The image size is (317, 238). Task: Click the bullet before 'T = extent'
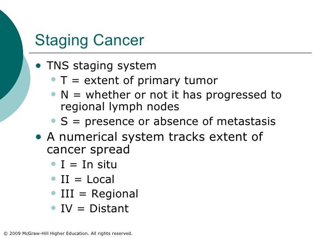pyautogui.click(x=54, y=81)
